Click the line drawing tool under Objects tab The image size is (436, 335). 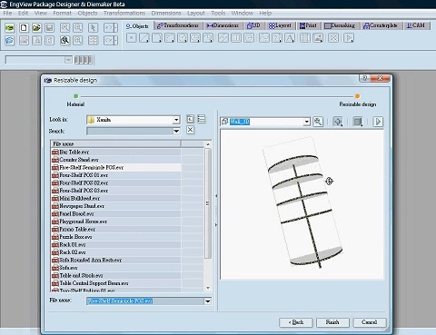tap(144, 38)
